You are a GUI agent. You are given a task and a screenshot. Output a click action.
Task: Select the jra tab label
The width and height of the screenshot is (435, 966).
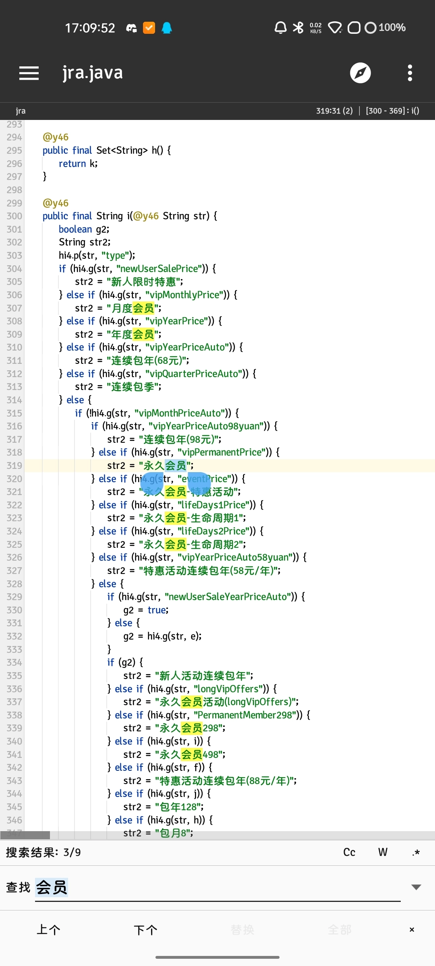click(x=21, y=111)
